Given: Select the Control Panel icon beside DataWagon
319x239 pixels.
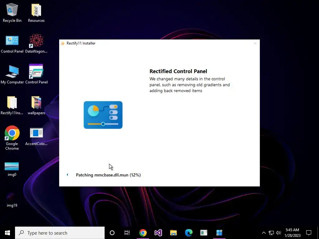Looking at the screenshot, I should 12,44.
